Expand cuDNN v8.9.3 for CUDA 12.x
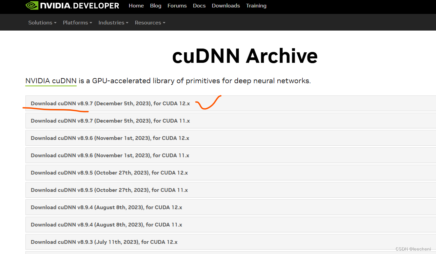This screenshot has height=254, width=436. (231, 242)
